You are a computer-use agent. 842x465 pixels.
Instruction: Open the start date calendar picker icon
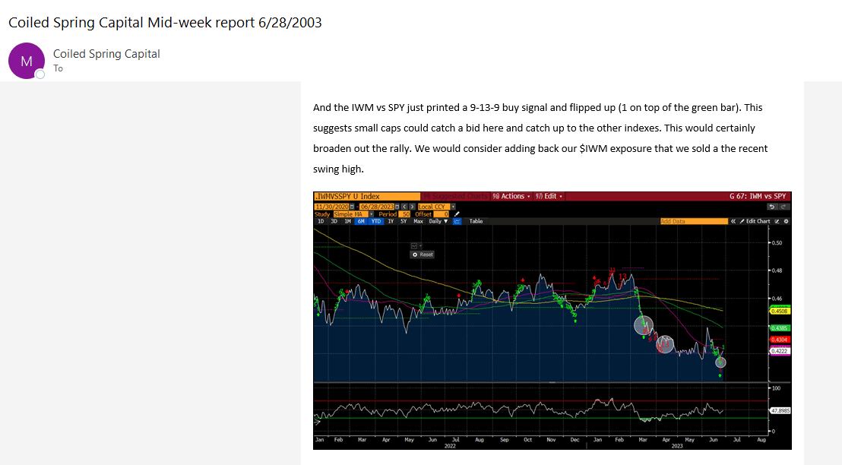point(353,207)
